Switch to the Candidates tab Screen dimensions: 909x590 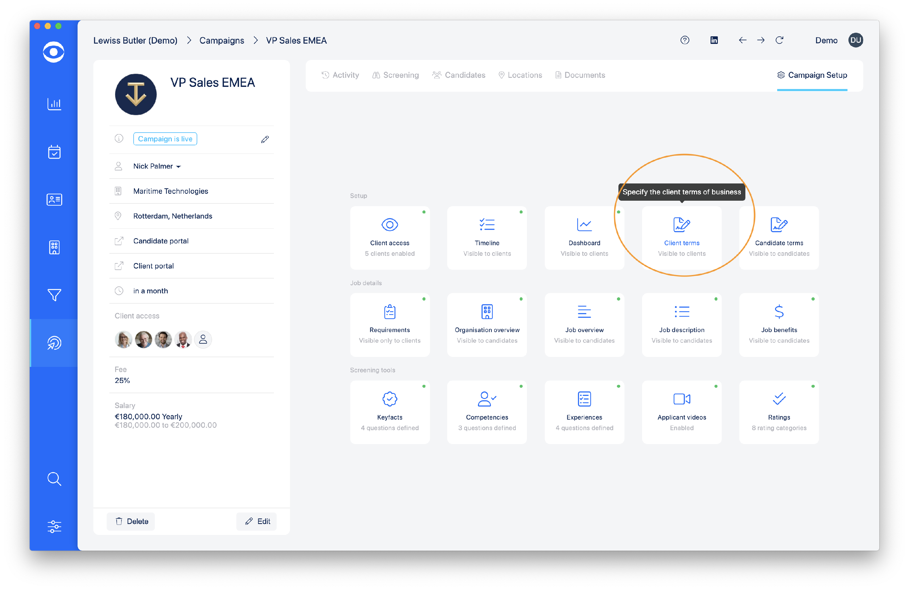tap(458, 75)
